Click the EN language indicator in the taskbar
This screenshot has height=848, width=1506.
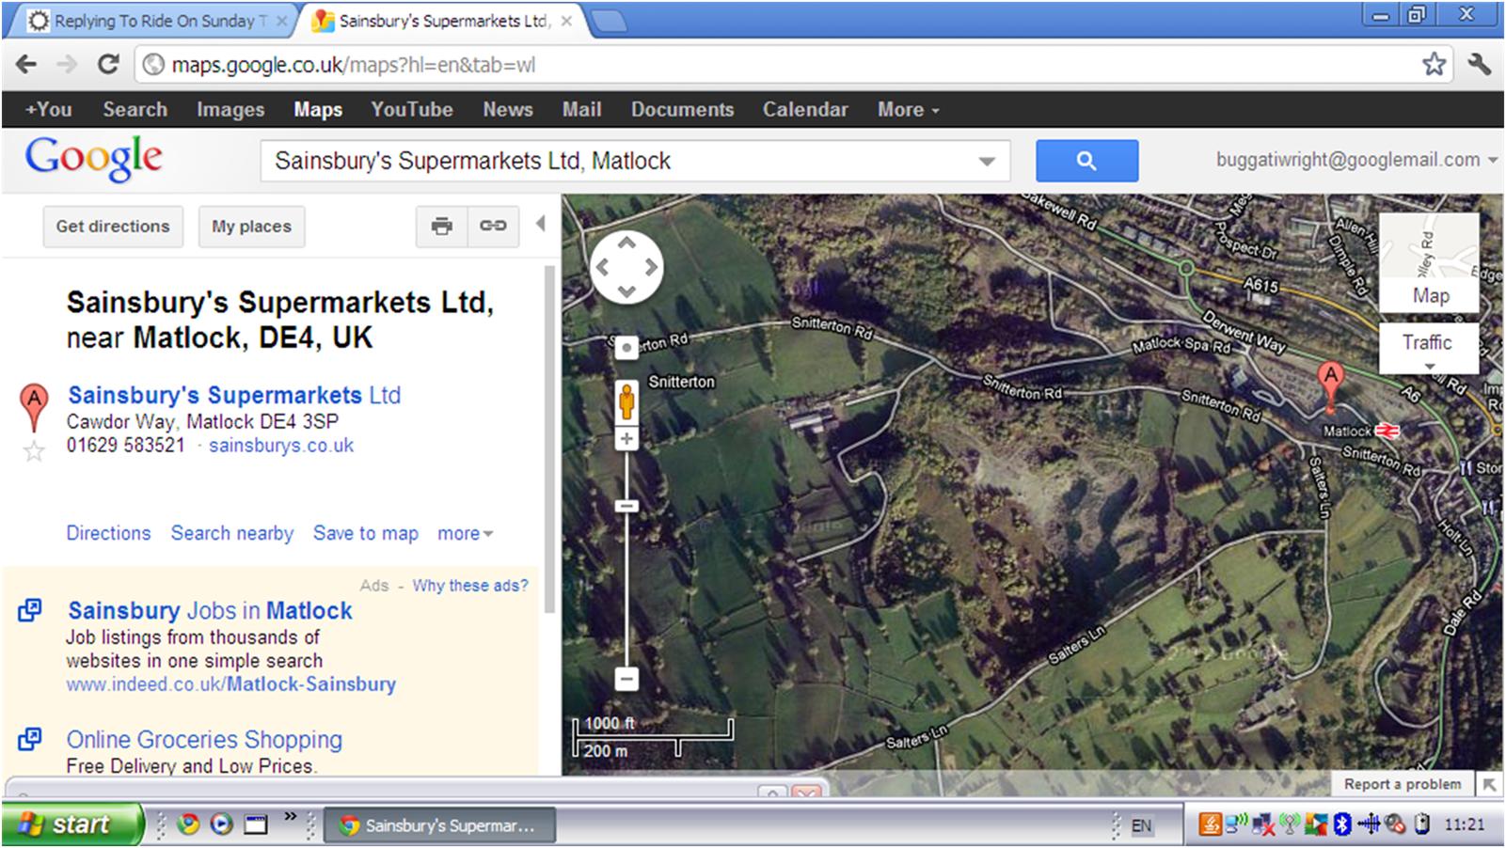[1141, 825]
